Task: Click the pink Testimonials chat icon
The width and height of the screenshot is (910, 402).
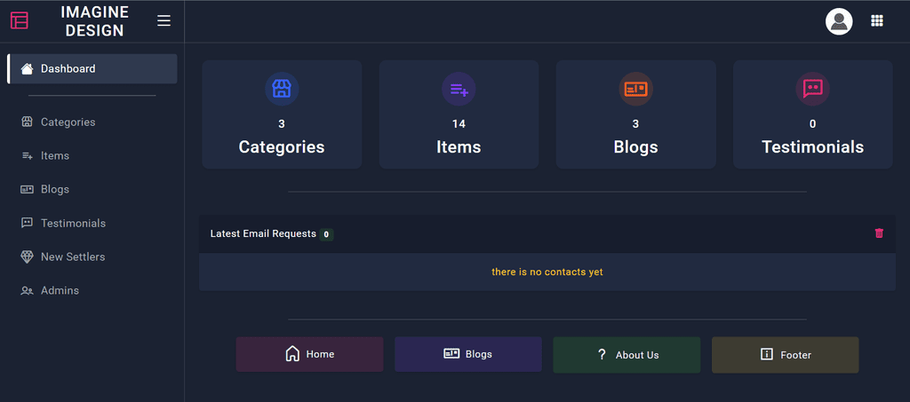Action: pos(812,90)
